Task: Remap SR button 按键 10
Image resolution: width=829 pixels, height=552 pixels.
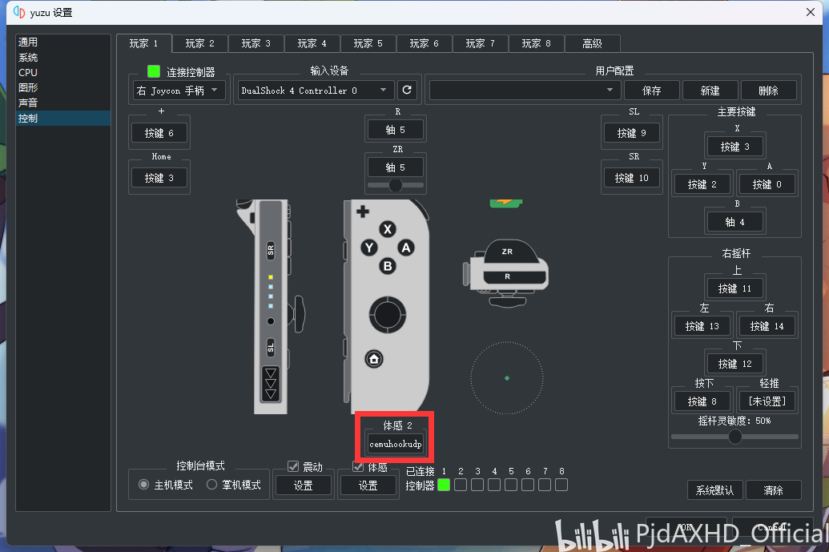Action: (632, 178)
